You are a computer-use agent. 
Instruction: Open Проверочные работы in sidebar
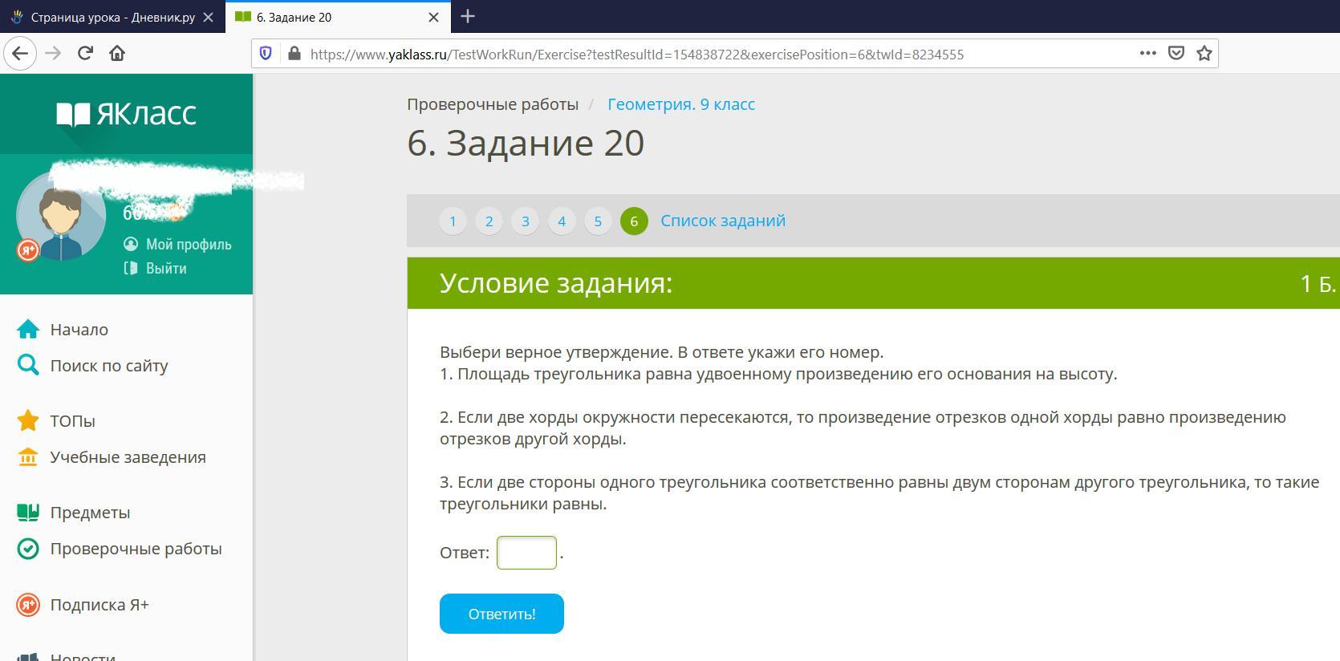pyautogui.click(x=136, y=549)
